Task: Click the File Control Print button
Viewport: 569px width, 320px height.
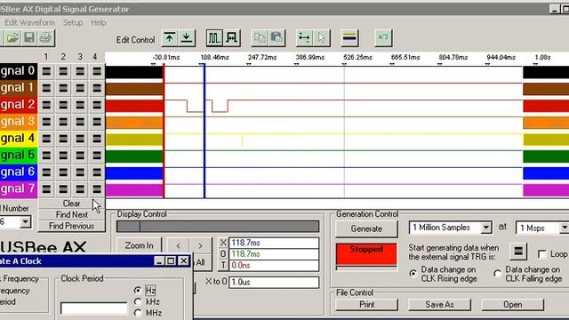Action: coord(366,304)
